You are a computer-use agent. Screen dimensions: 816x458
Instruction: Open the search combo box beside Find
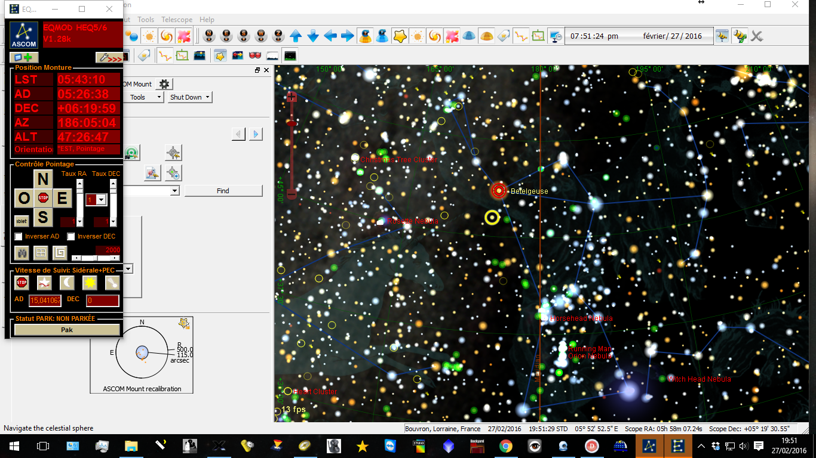pyautogui.click(x=174, y=191)
